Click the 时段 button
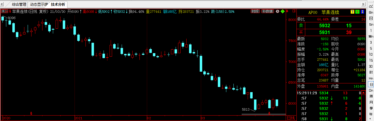Viewport: 374px width, 121px height. 255,11
